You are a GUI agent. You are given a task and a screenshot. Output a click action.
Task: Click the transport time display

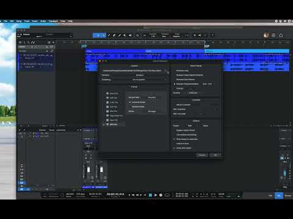115,194
